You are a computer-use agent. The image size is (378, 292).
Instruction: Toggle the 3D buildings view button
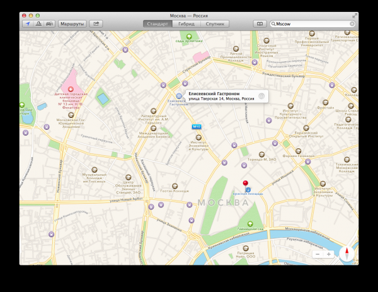(38, 24)
